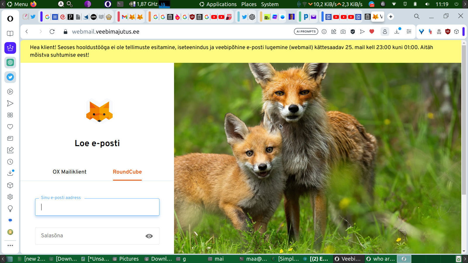
Task: Open the profile account icon
Action: (x=385, y=32)
